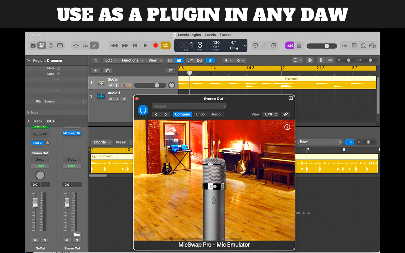This screenshot has height=253, width=405.
Task: Click the blue list view icon
Action: pos(179,60)
